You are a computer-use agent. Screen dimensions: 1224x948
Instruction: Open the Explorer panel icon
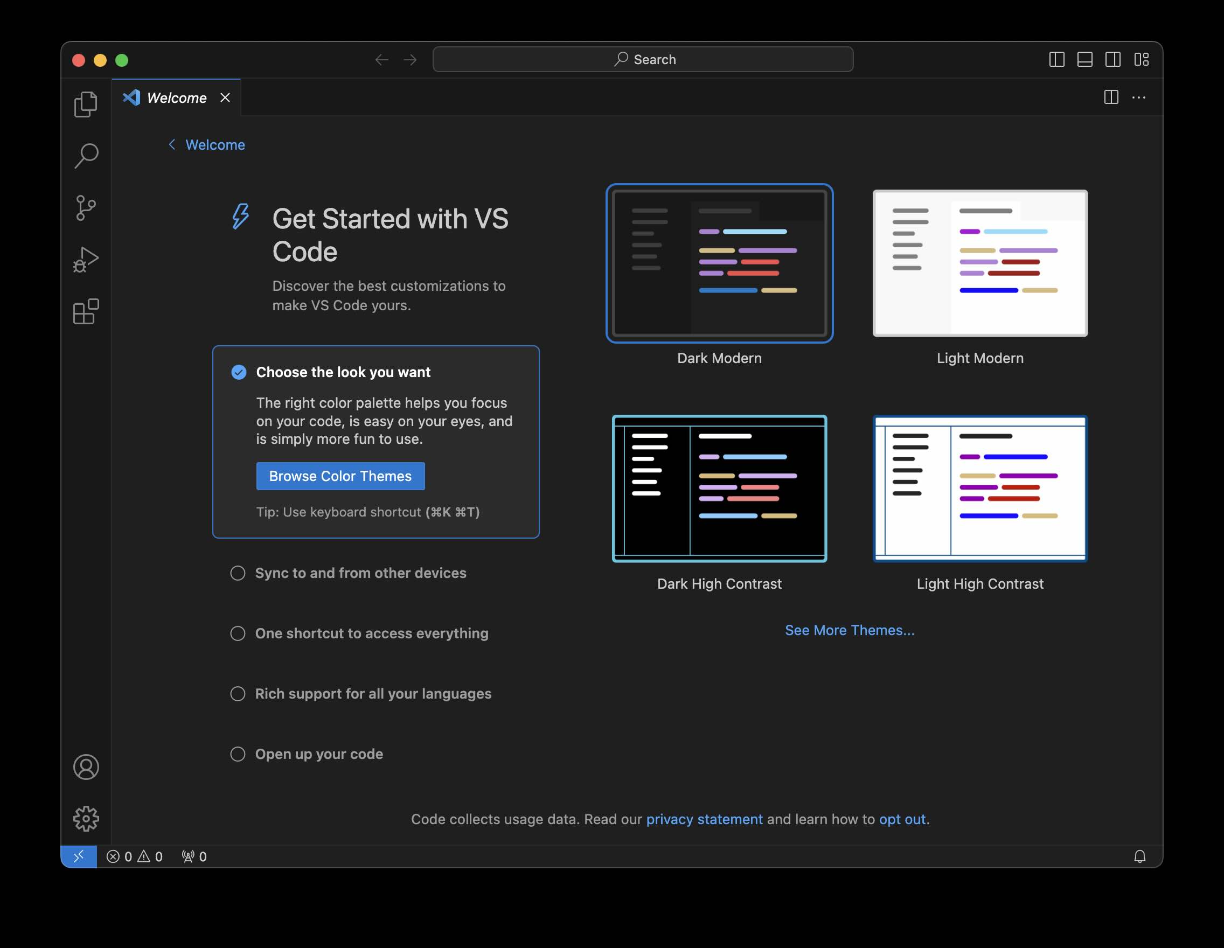(x=86, y=103)
